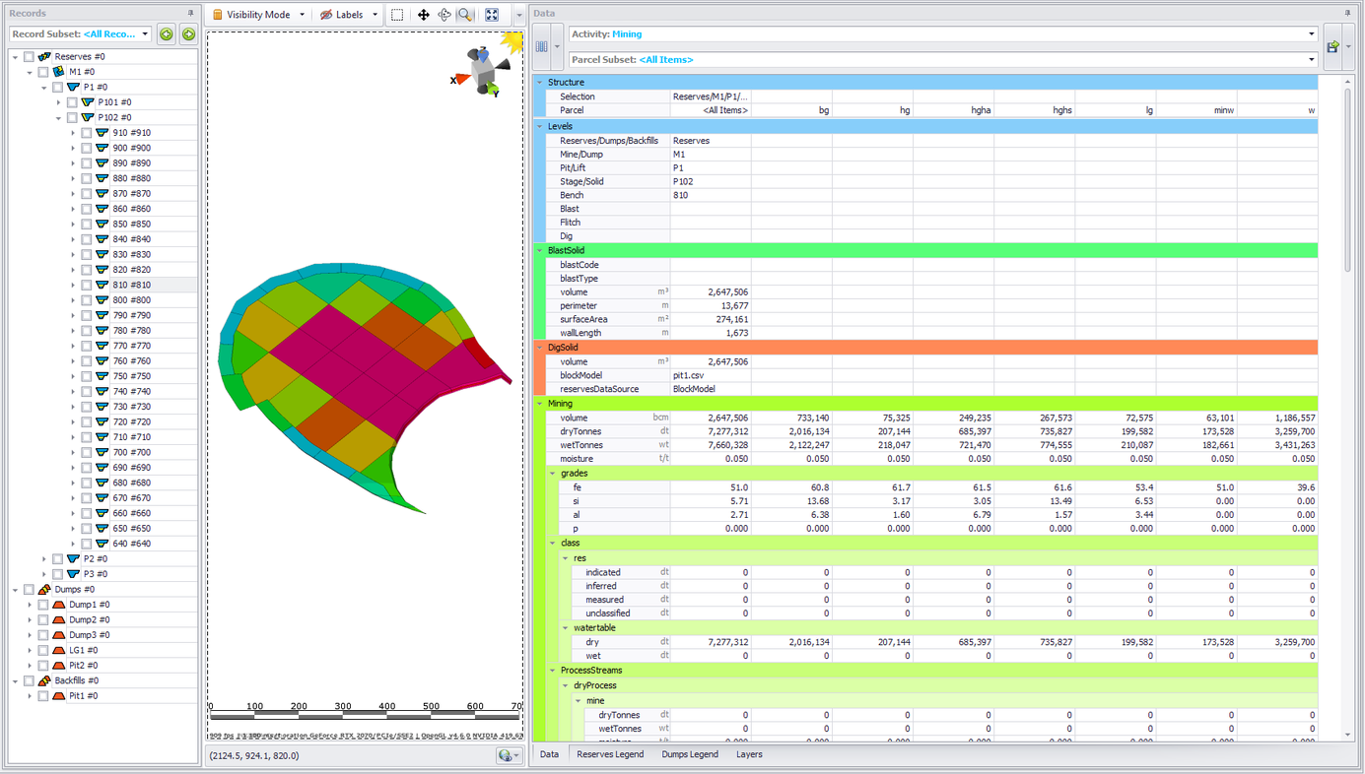Toggle the Labels button in viewport toolbar
1365x774 pixels.
click(343, 15)
